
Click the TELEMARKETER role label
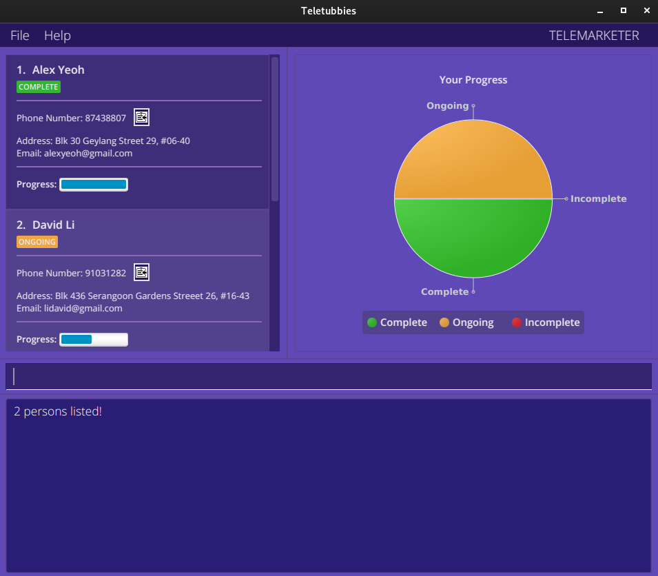[594, 35]
